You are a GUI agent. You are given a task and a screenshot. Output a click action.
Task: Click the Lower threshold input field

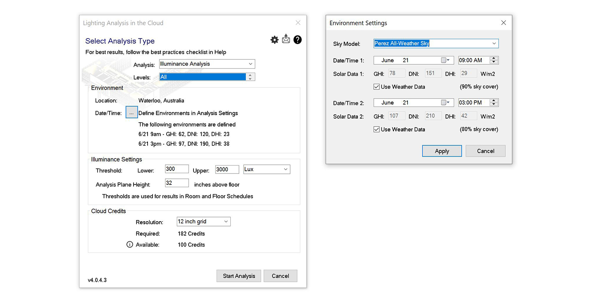tap(176, 169)
